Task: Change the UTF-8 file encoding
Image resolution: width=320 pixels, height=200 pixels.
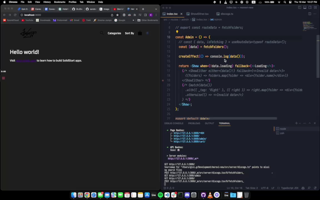Action: tap(265, 188)
